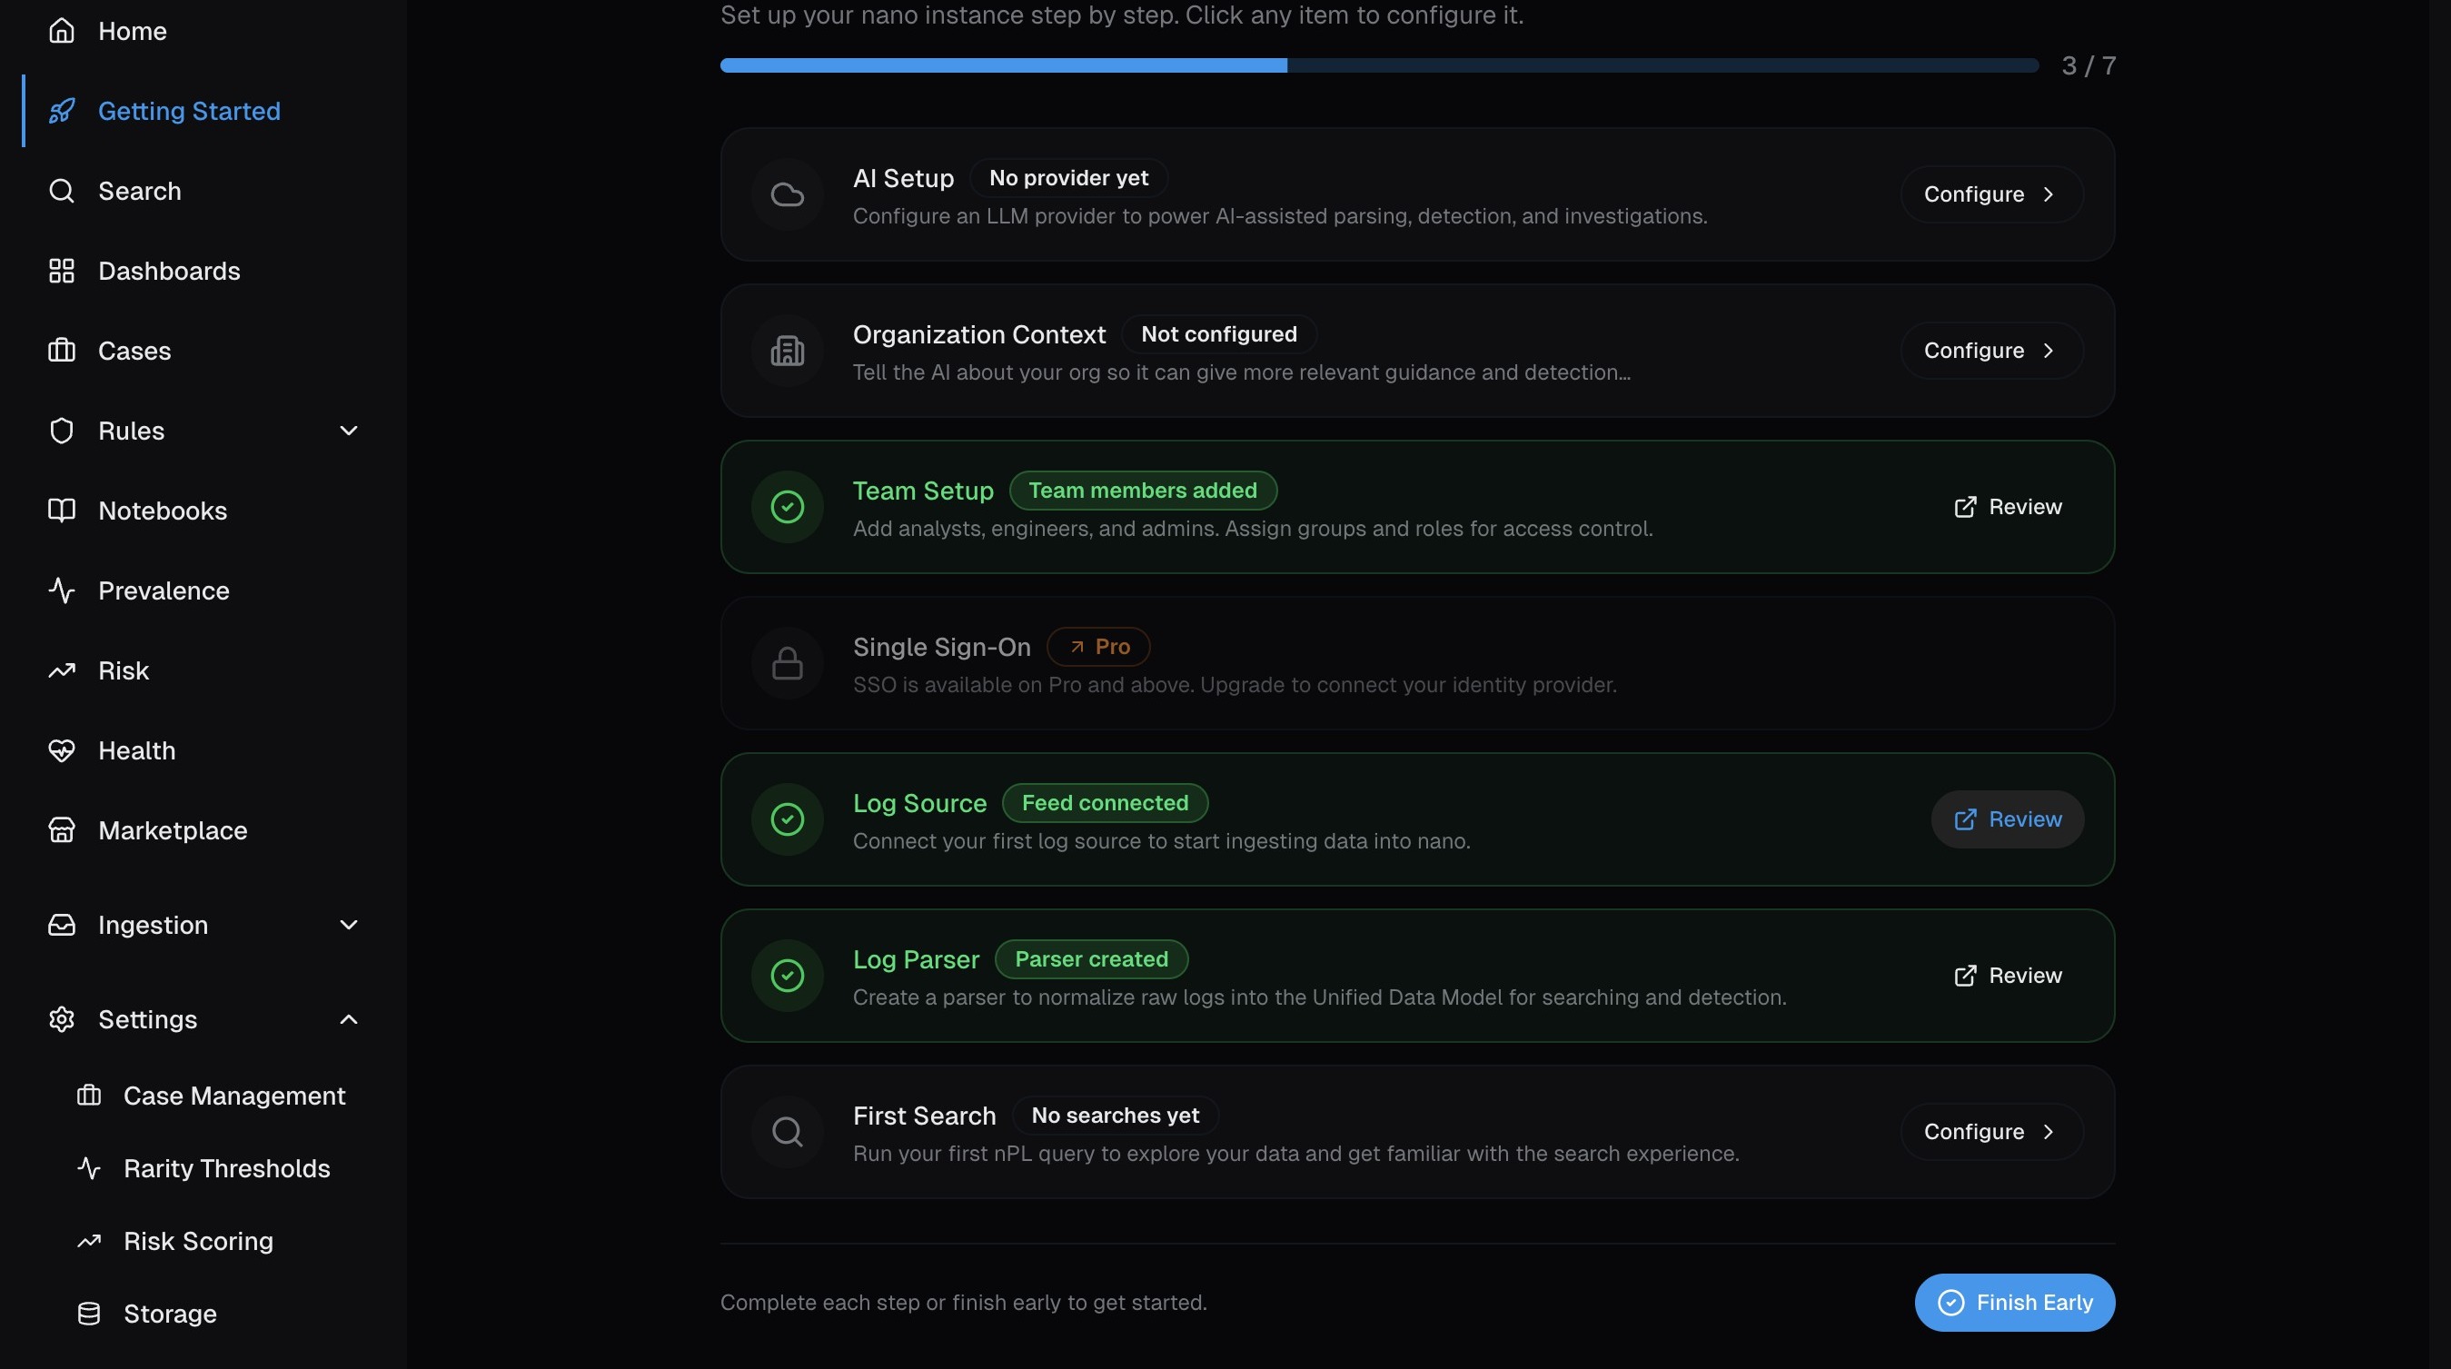The image size is (2451, 1369).
Task: Expand the Ingestion section chevron
Action: point(348,925)
